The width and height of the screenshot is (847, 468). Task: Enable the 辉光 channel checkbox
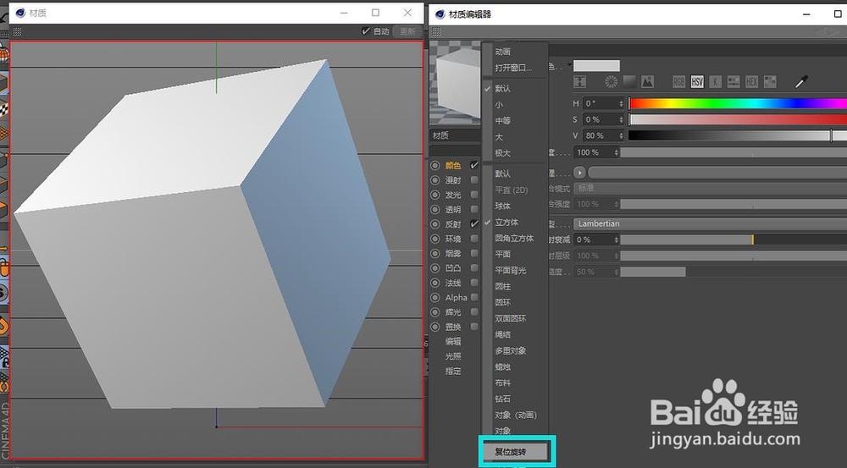474,311
